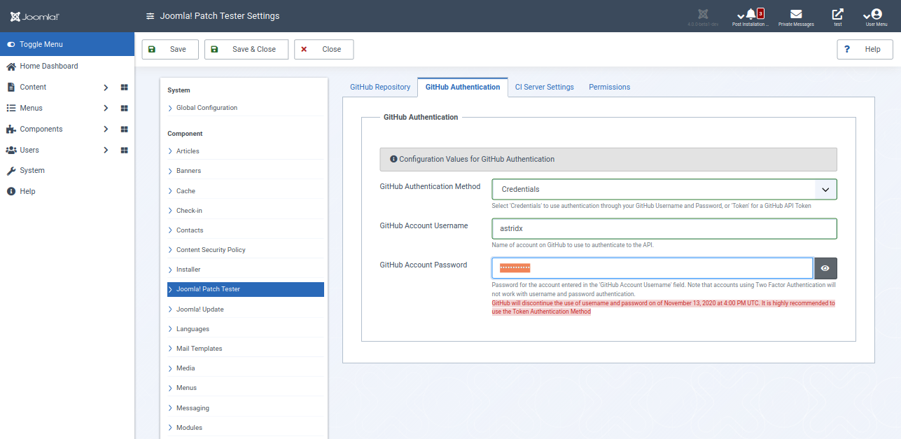Expand the Content submenu arrow

[106, 88]
